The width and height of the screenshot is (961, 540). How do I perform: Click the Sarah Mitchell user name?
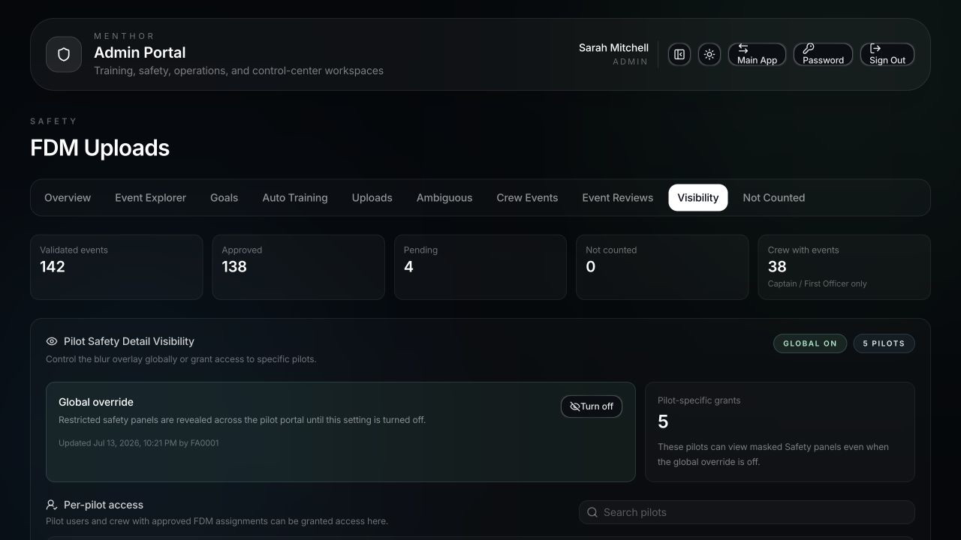(x=613, y=48)
